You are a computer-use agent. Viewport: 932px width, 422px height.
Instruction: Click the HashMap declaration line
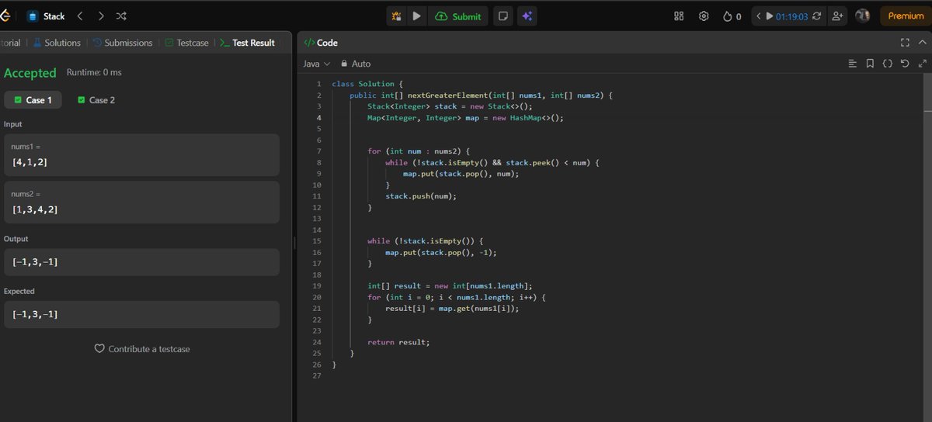[465, 118]
